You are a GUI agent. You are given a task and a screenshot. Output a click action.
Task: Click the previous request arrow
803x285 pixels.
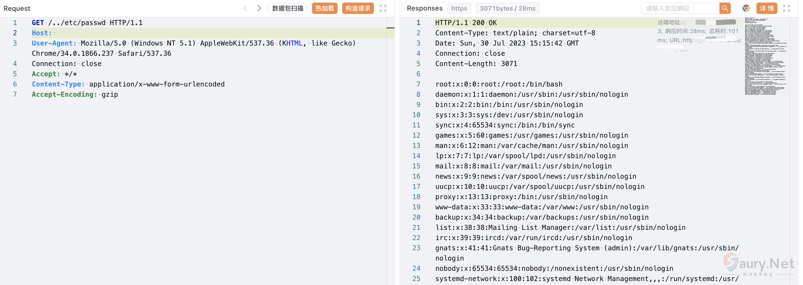point(245,9)
